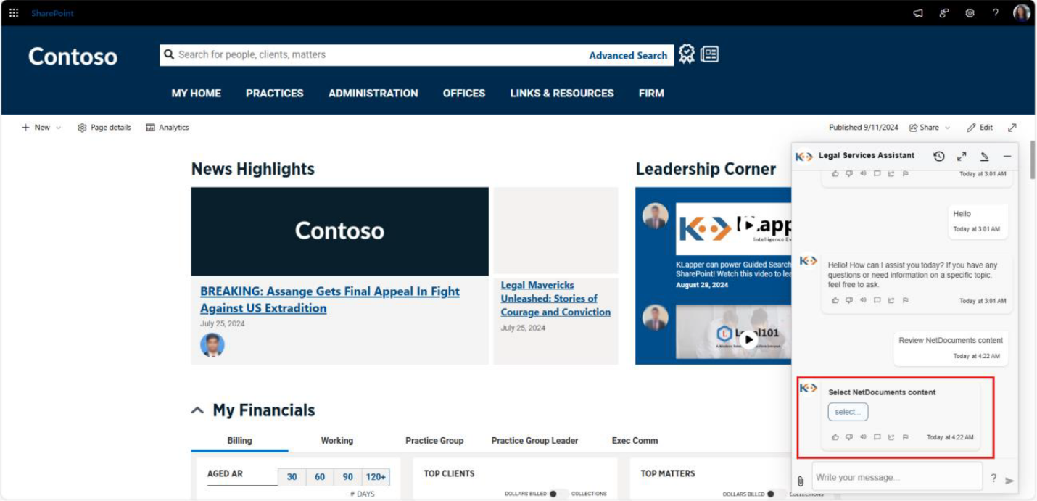Select the 30 days Aged AR tab

[x=292, y=477]
